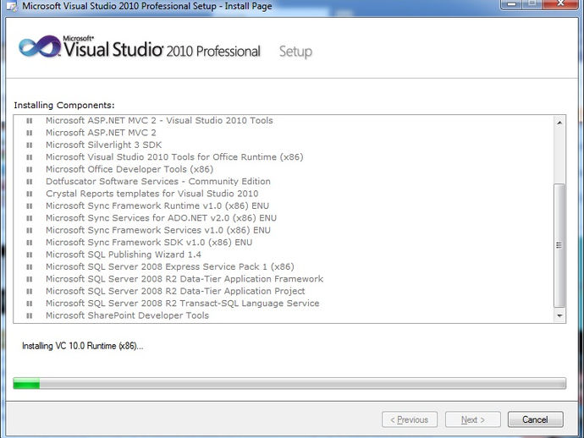This screenshot has width=584, height=438.
Task: Select SQL Server 2008 R2 Data-Tier Application Project
Action: [x=175, y=292]
